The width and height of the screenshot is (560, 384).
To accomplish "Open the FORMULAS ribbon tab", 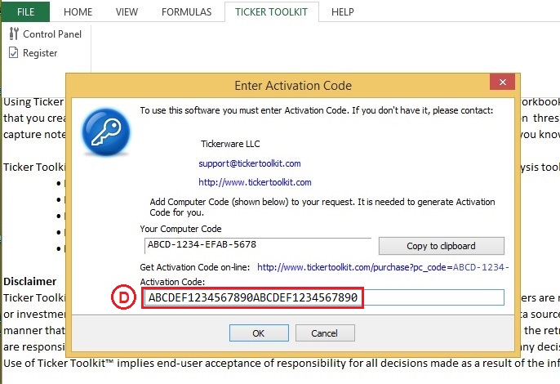I will click(186, 11).
